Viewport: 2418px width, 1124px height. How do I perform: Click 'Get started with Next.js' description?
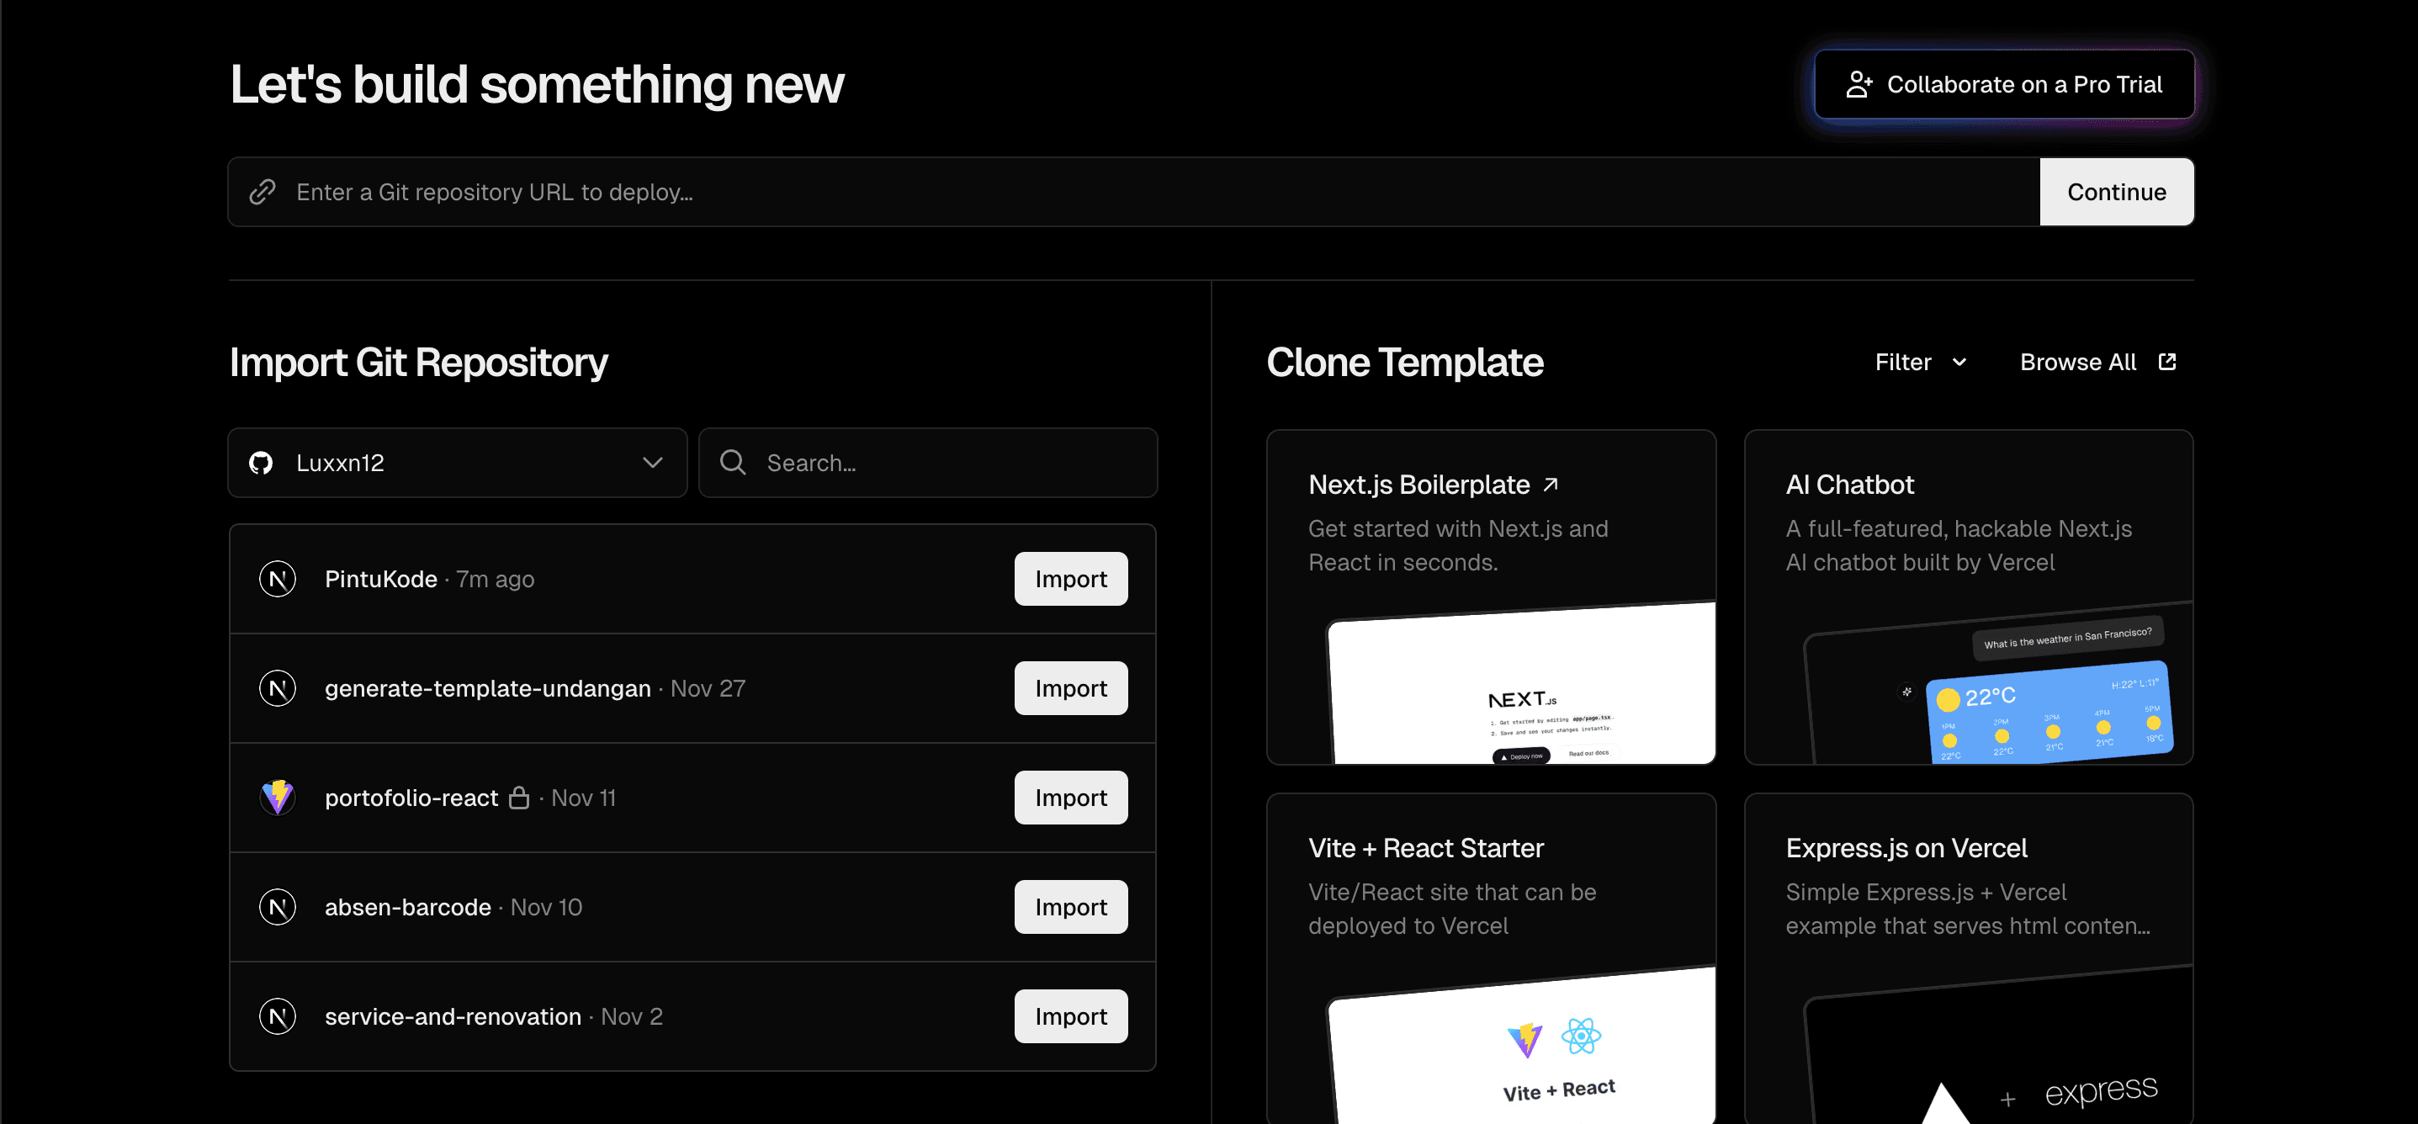1458,545
